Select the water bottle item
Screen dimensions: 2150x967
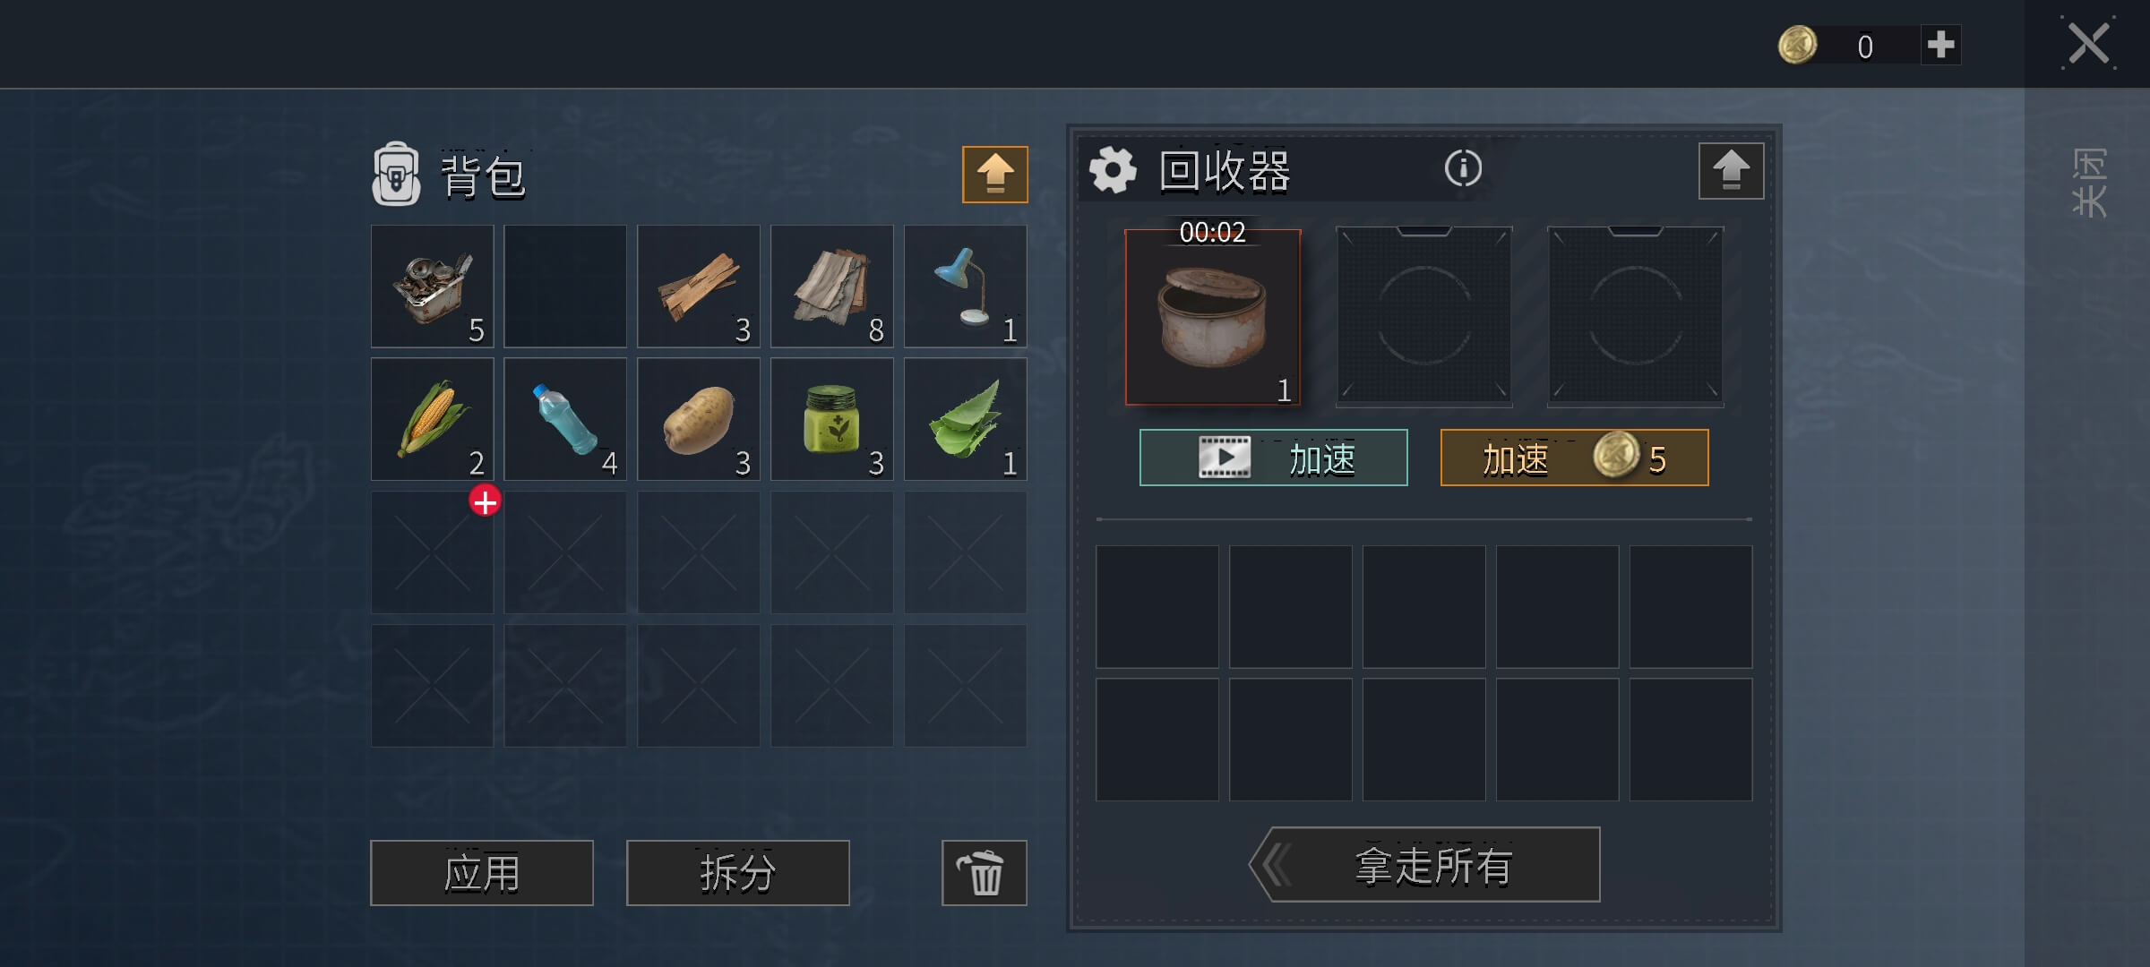565,419
